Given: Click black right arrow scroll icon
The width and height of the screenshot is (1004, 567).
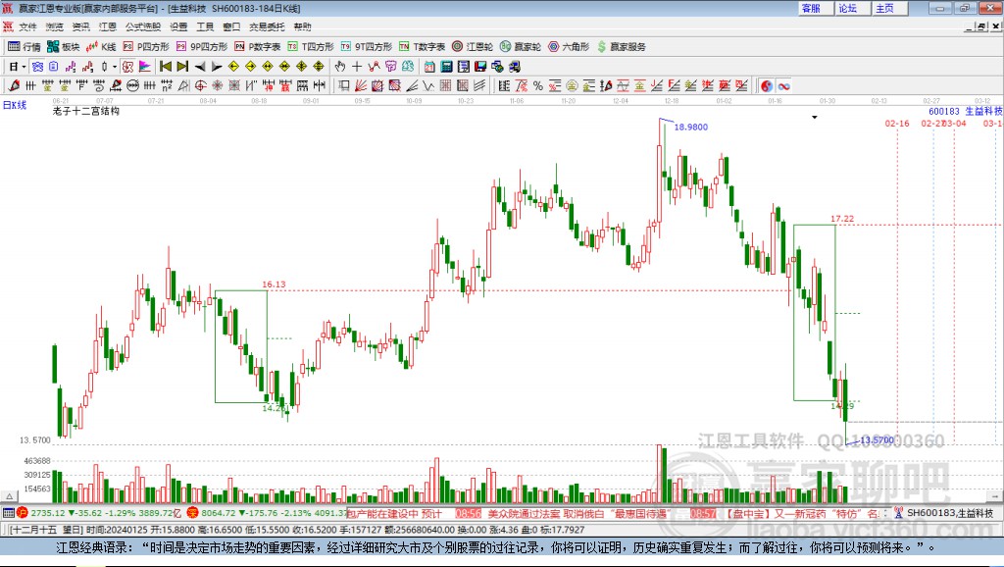Looking at the screenshot, I should click(217, 67).
